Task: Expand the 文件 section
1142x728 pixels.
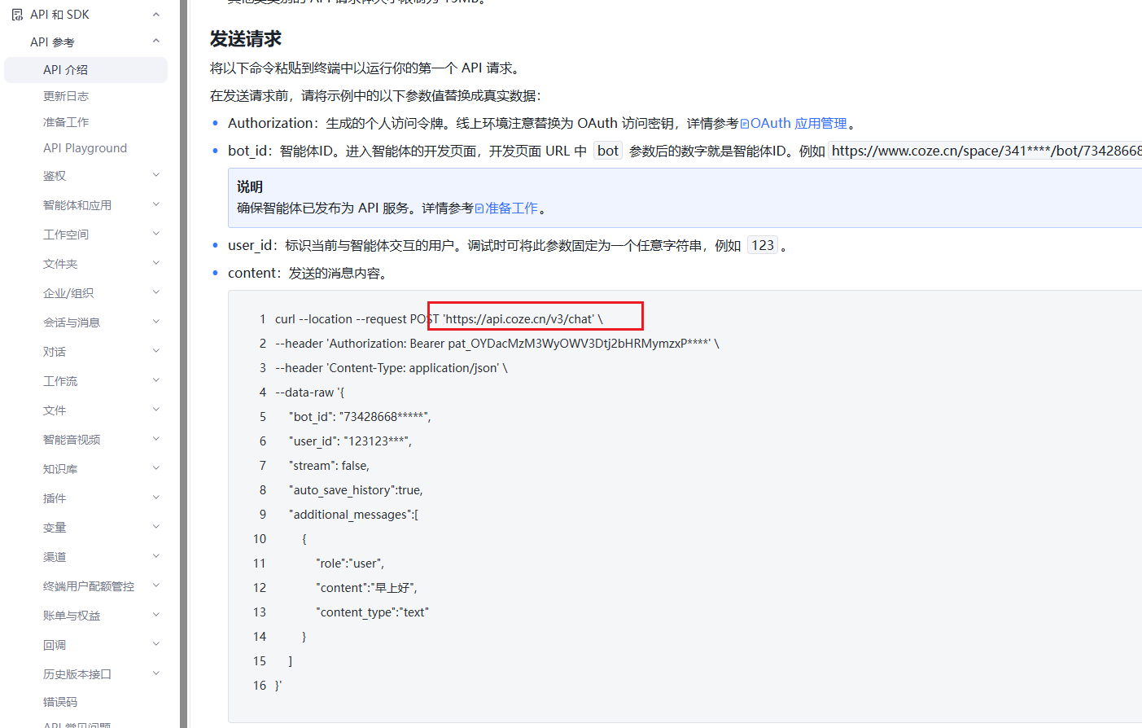Action: coord(156,410)
